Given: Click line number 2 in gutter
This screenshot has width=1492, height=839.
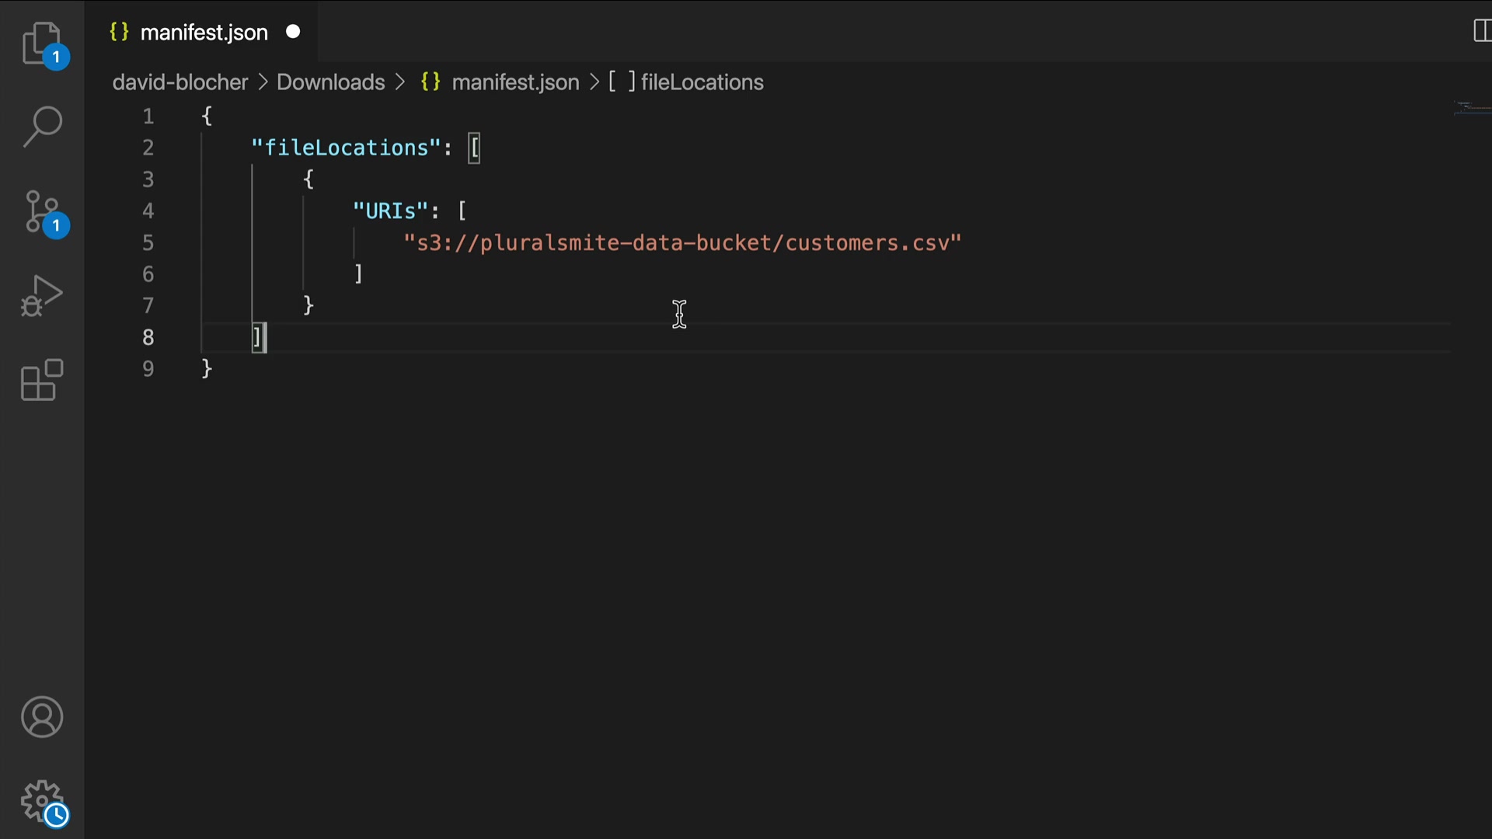Looking at the screenshot, I should coord(148,148).
